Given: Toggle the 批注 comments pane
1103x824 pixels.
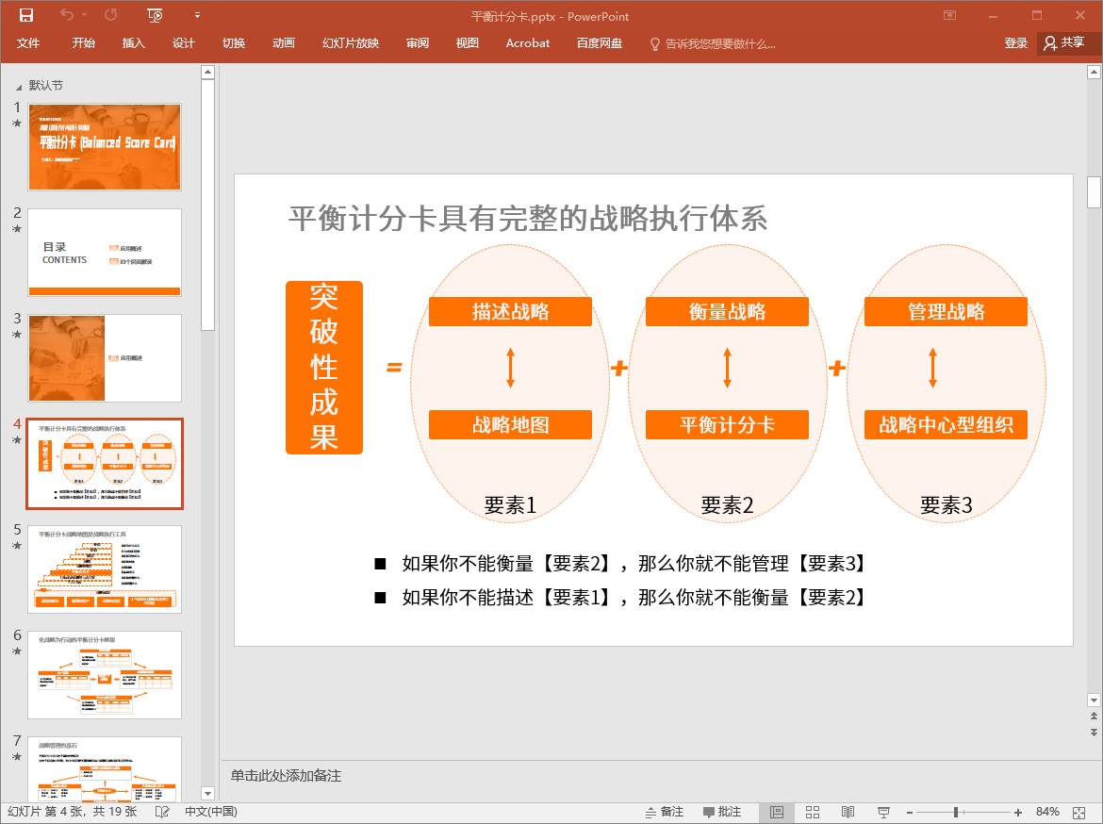Looking at the screenshot, I should (x=722, y=812).
